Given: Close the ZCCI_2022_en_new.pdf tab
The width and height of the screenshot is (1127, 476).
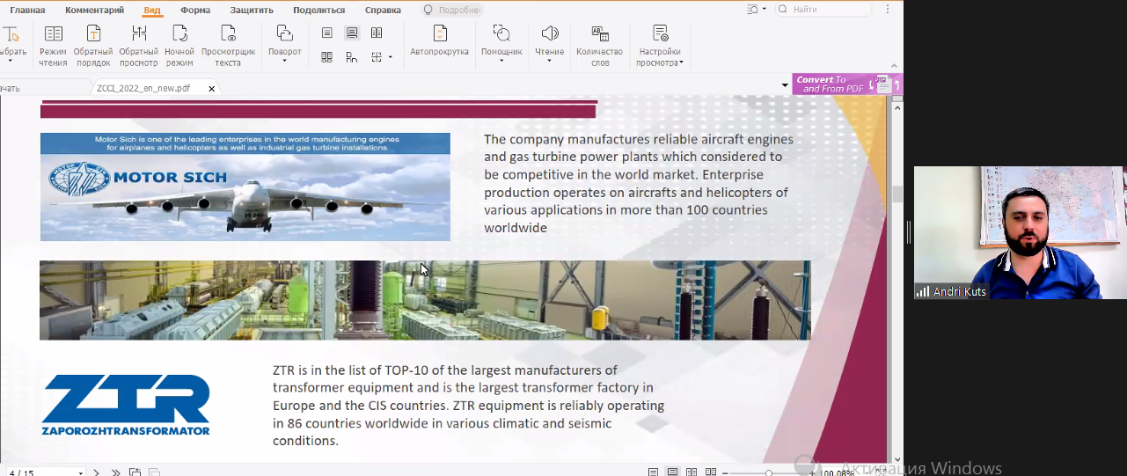Looking at the screenshot, I should tap(211, 88).
